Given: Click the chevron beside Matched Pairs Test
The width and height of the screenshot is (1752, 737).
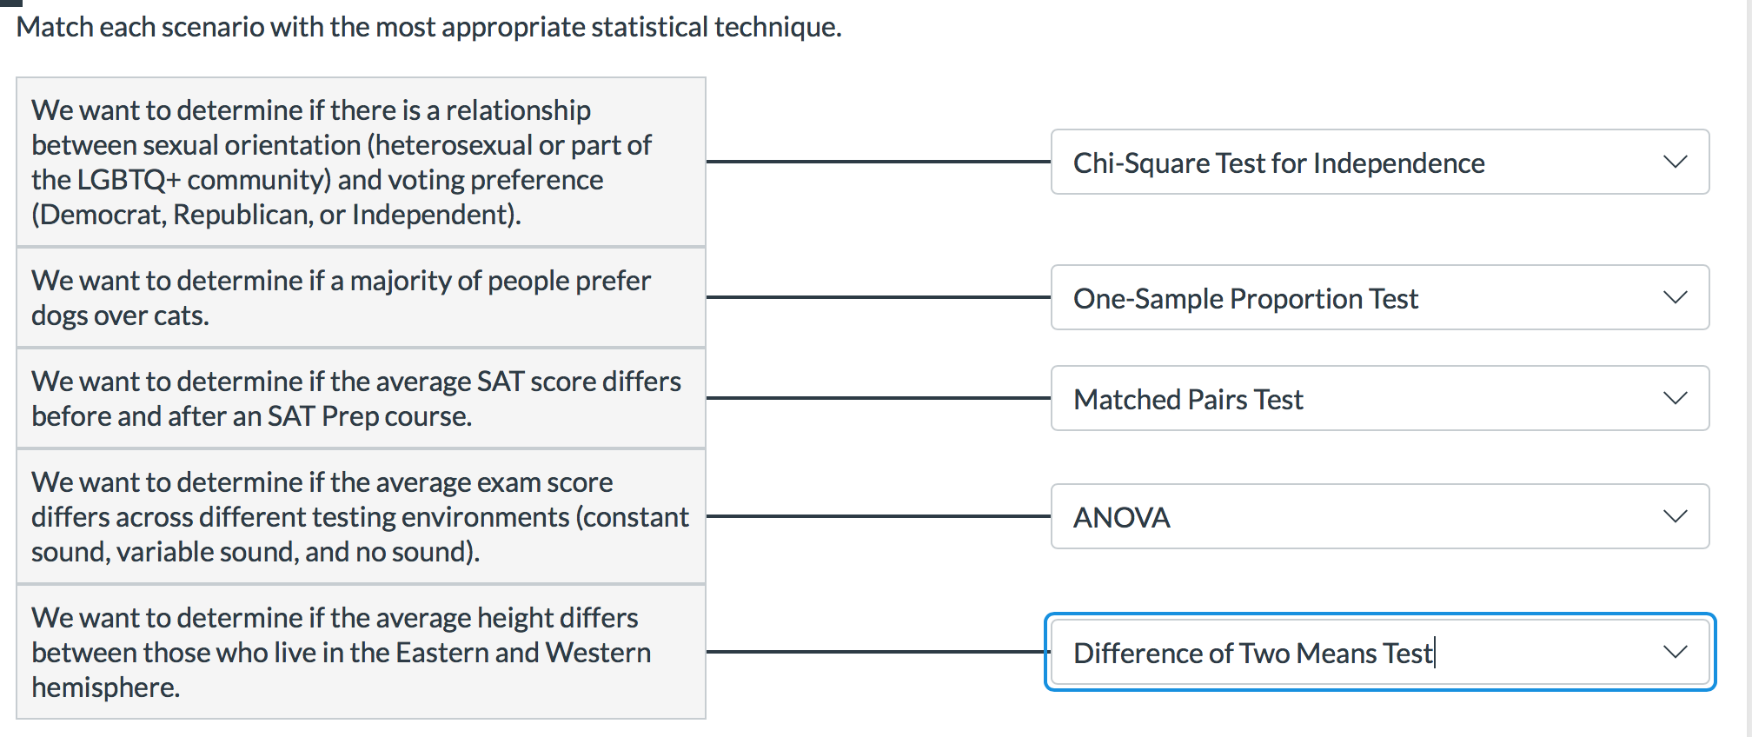Looking at the screenshot, I should click(x=1677, y=398).
